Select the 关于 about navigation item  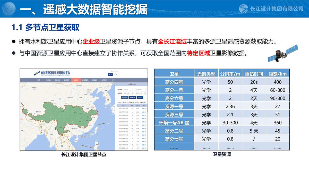point(113,80)
